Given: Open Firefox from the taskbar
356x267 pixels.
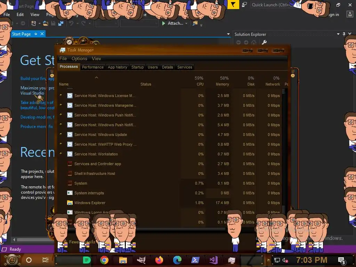Looking at the screenshot, I should click(159, 260).
